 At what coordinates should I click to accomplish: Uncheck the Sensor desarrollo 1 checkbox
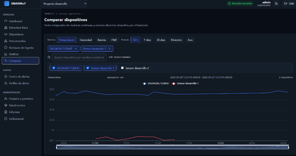(88, 68)
